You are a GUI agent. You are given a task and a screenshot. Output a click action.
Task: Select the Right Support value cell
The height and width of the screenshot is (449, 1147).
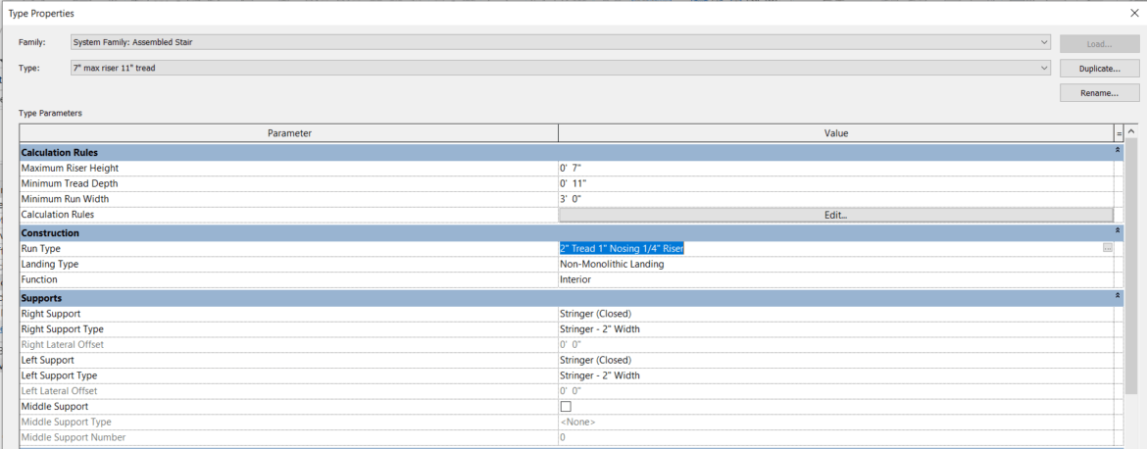tap(835, 314)
